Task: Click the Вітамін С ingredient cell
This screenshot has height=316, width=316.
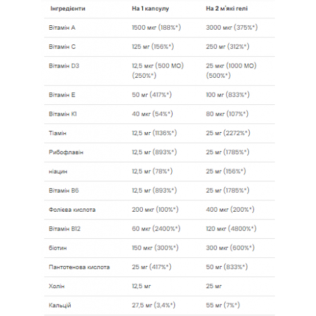Action: [x=62, y=47]
